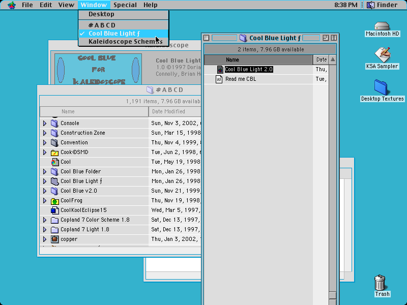Click the Convention folder icon
407x305 pixels.
tap(54, 142)
